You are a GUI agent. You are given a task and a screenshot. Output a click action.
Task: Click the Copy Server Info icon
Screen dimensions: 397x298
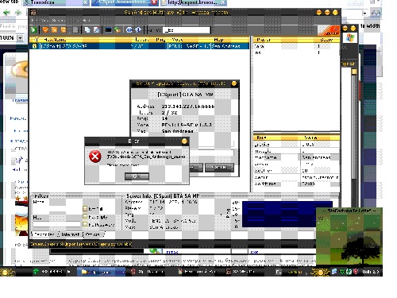click(87, 29)
